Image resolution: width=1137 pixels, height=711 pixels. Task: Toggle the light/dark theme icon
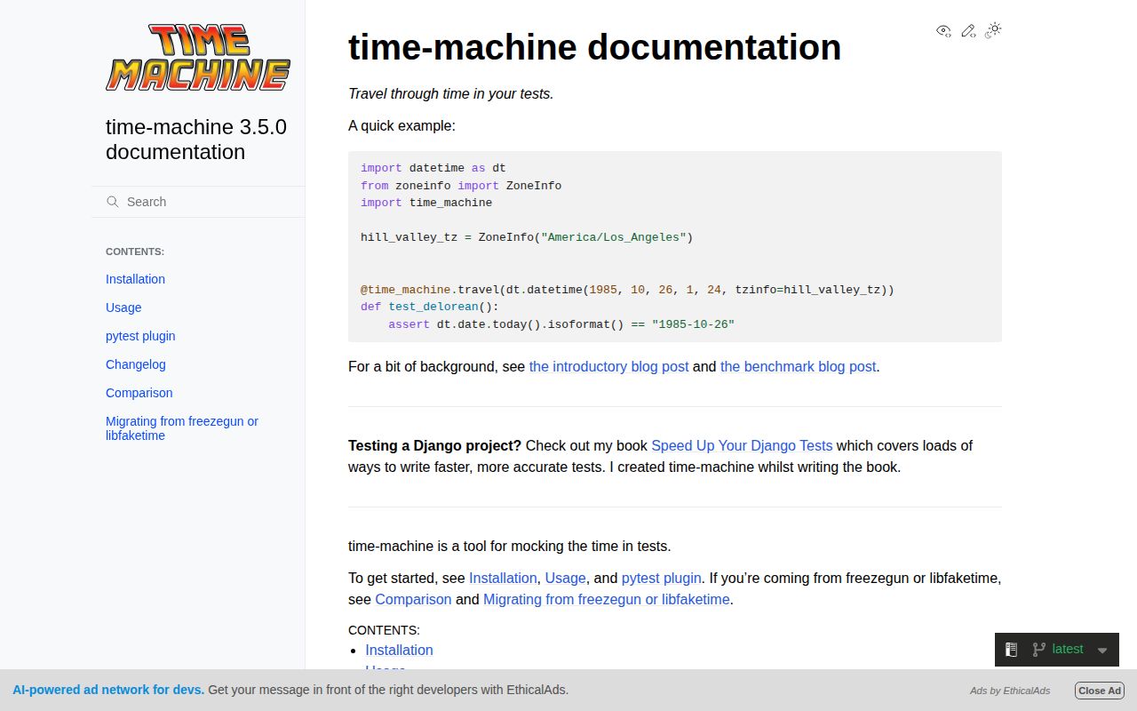pos(994,30)
